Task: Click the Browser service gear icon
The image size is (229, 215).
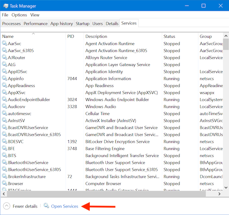Action: click(x=5, y=184)
